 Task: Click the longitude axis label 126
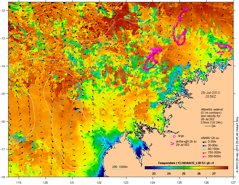(x=206, y=182)
